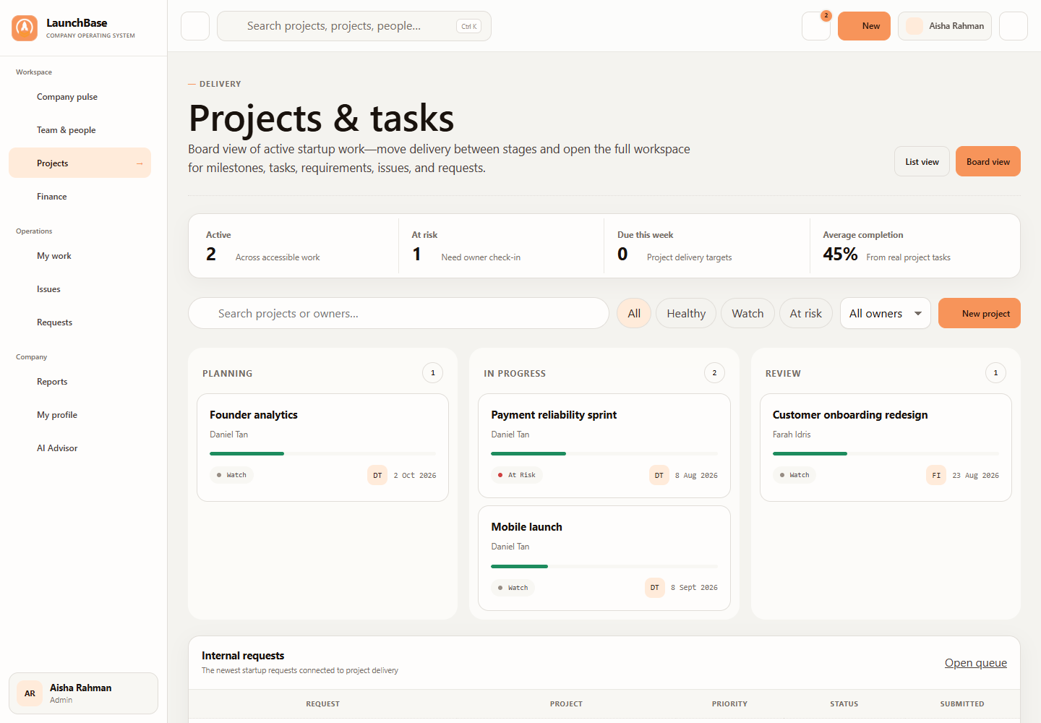This screenshot has width=1041, height=723.
Task: Navigate to My work
Action: 80,256
